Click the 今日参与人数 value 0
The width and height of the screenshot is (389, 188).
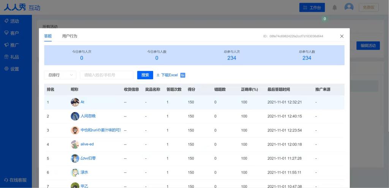click(157, 58)
